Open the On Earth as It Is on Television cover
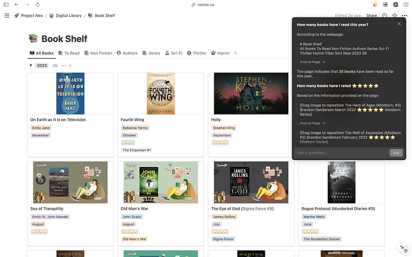This screenshot has width=412, height=257. point(71,94)
